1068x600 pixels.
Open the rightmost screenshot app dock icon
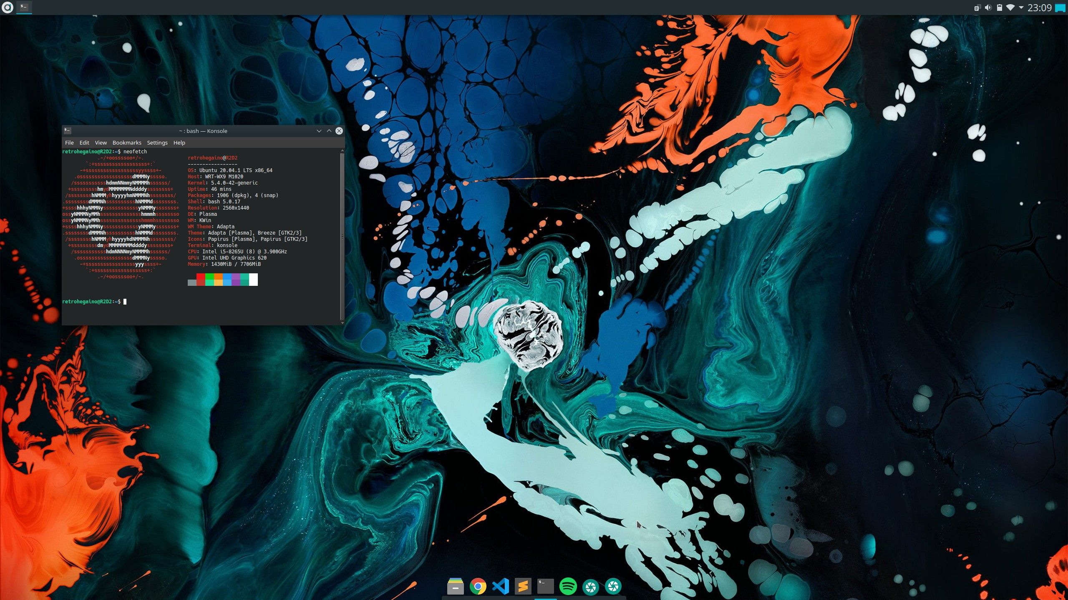(613, 586)
